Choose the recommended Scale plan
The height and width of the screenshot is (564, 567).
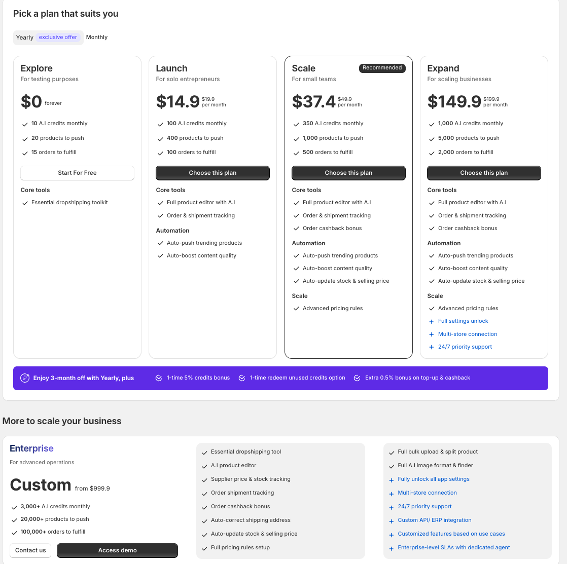(348, 173)
